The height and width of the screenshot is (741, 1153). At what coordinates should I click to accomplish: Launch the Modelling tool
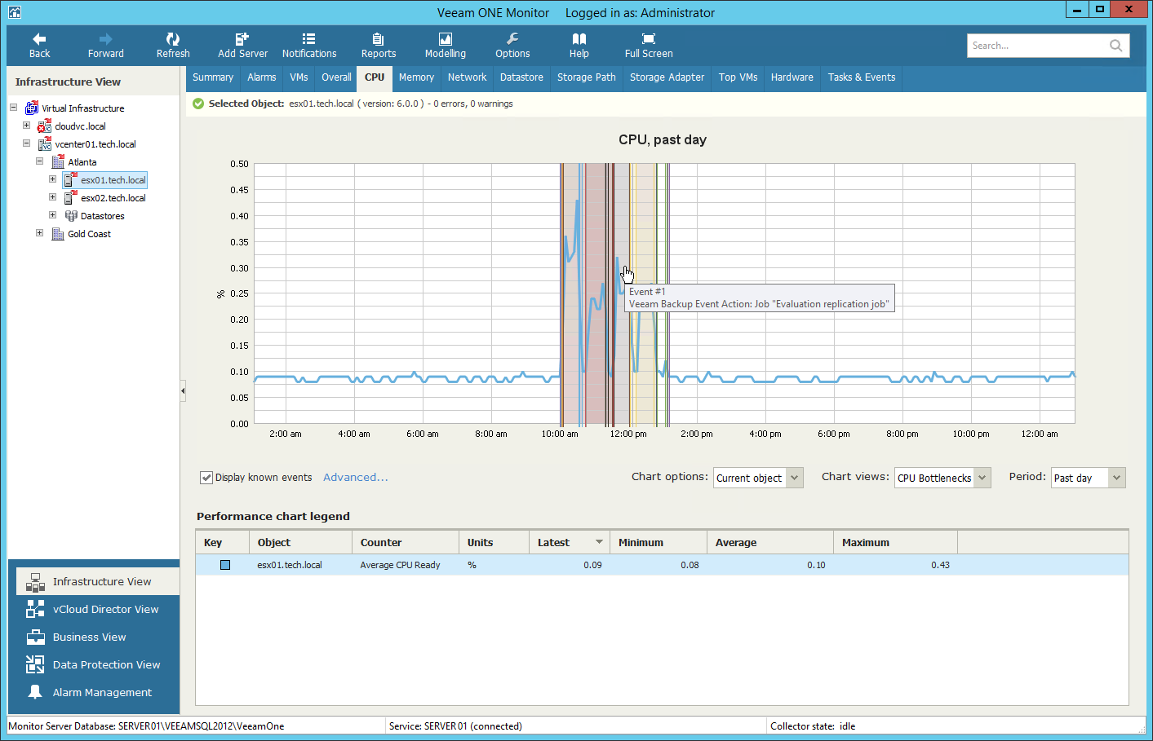445,39
